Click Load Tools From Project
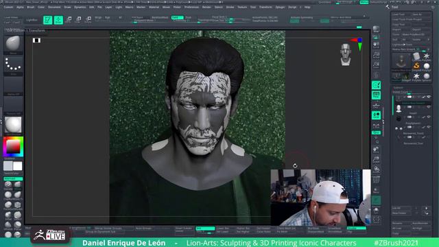The height and width of the screenshot is (247, 439). (x=411, y=19)
